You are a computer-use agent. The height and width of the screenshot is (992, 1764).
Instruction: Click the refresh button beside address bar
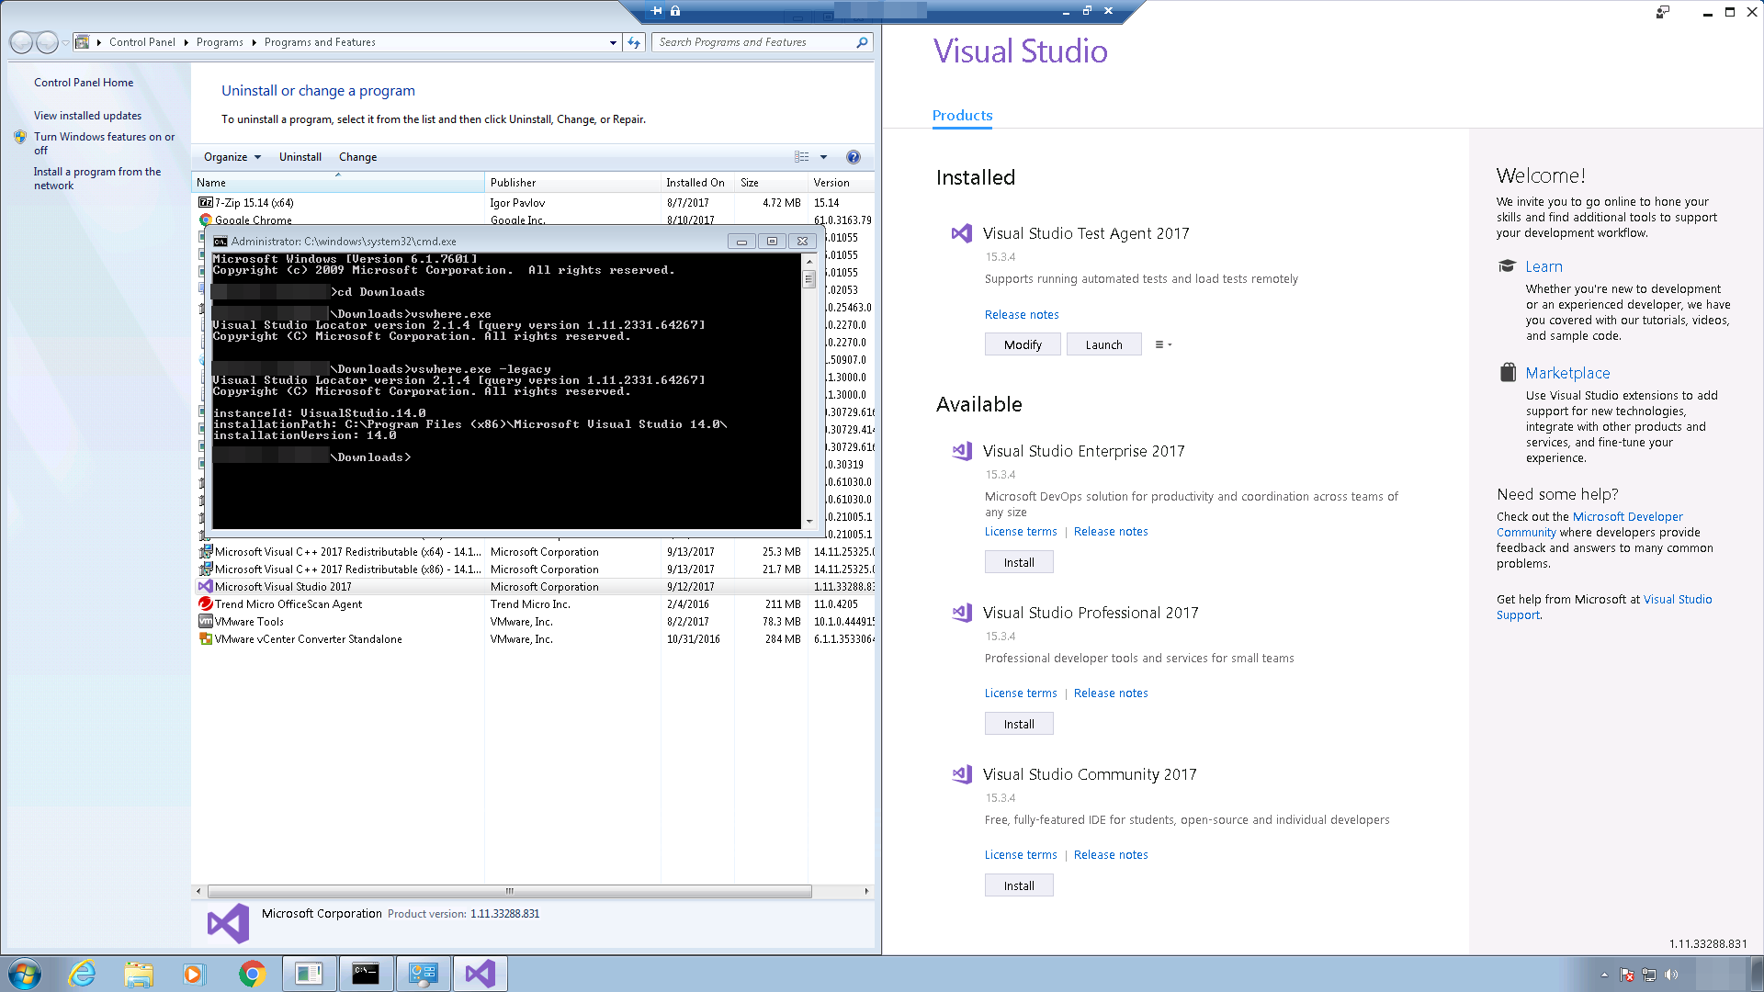click(634, 42)
